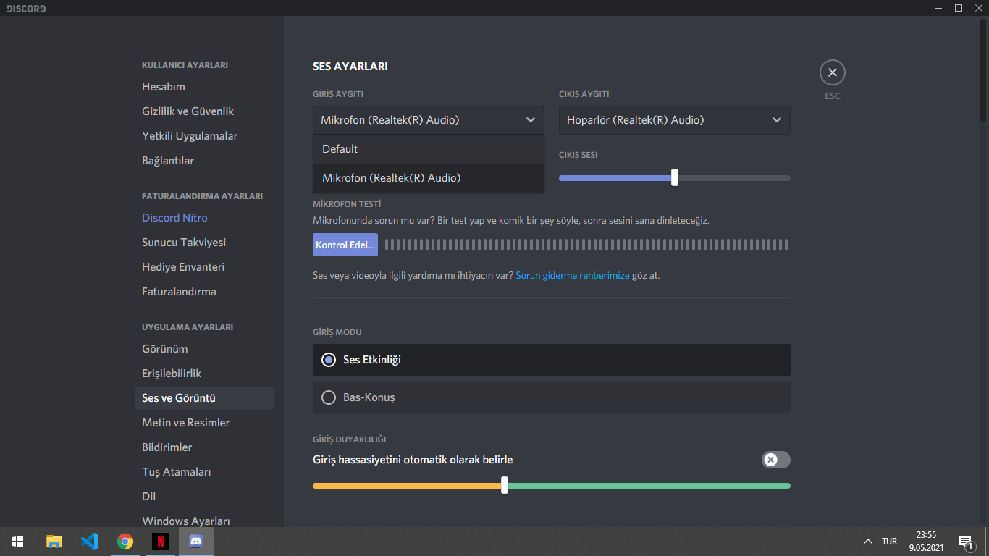Click the settings page vertical scrollbar

tap(983, 69)
